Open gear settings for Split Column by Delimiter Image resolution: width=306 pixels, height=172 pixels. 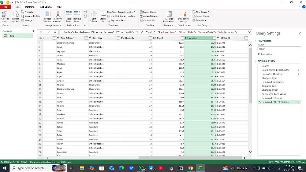click(298, 70)
